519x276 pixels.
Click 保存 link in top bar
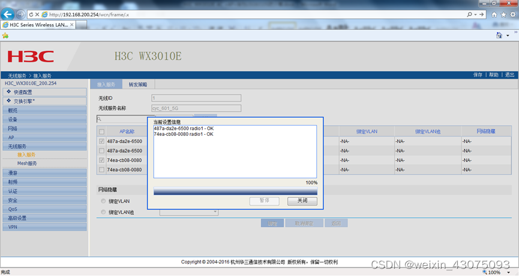[478, 75]
